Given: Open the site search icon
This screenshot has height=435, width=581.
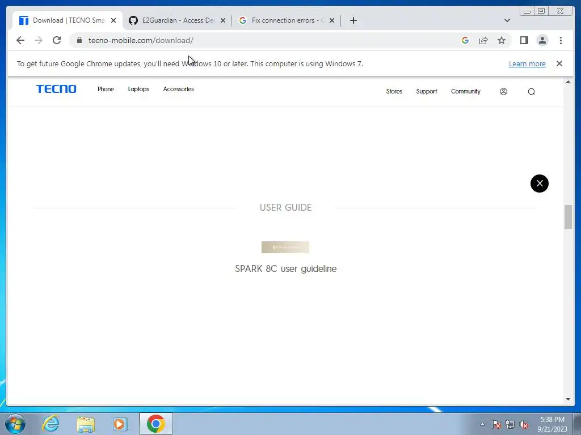Looking at the screenshot, I should pyautogui.click(x=531, y=92).
